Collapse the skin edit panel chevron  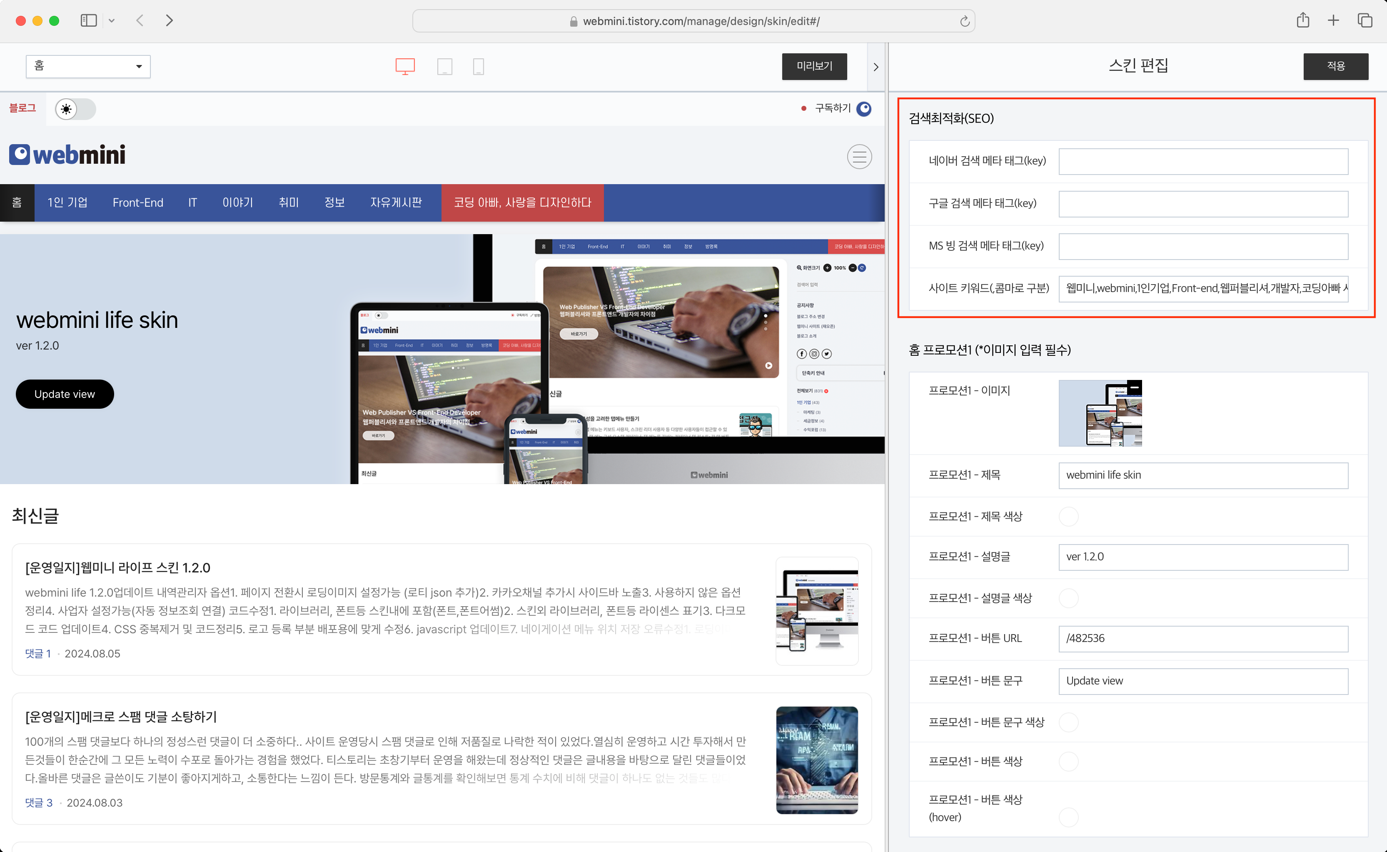(x=876, y=67)
